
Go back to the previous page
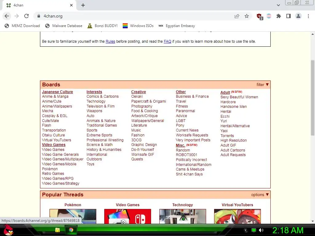tap(7, 16)
